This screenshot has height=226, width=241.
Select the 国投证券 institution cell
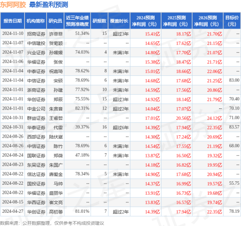pyautogui.click(x=36, y=184)
